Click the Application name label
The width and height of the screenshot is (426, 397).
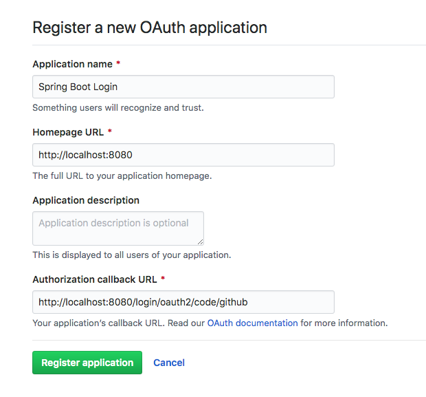[72, 64]
